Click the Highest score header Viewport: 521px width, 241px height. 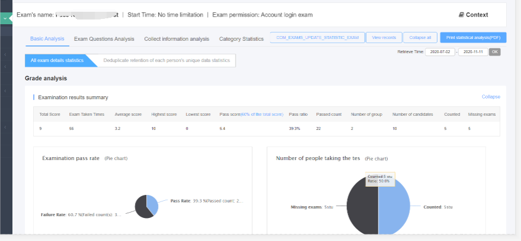pos(164,115)
